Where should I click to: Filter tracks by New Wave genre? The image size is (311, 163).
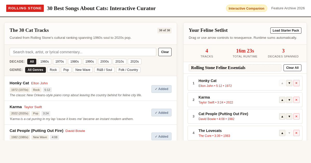pyautogui.click(x=83, y=70)
